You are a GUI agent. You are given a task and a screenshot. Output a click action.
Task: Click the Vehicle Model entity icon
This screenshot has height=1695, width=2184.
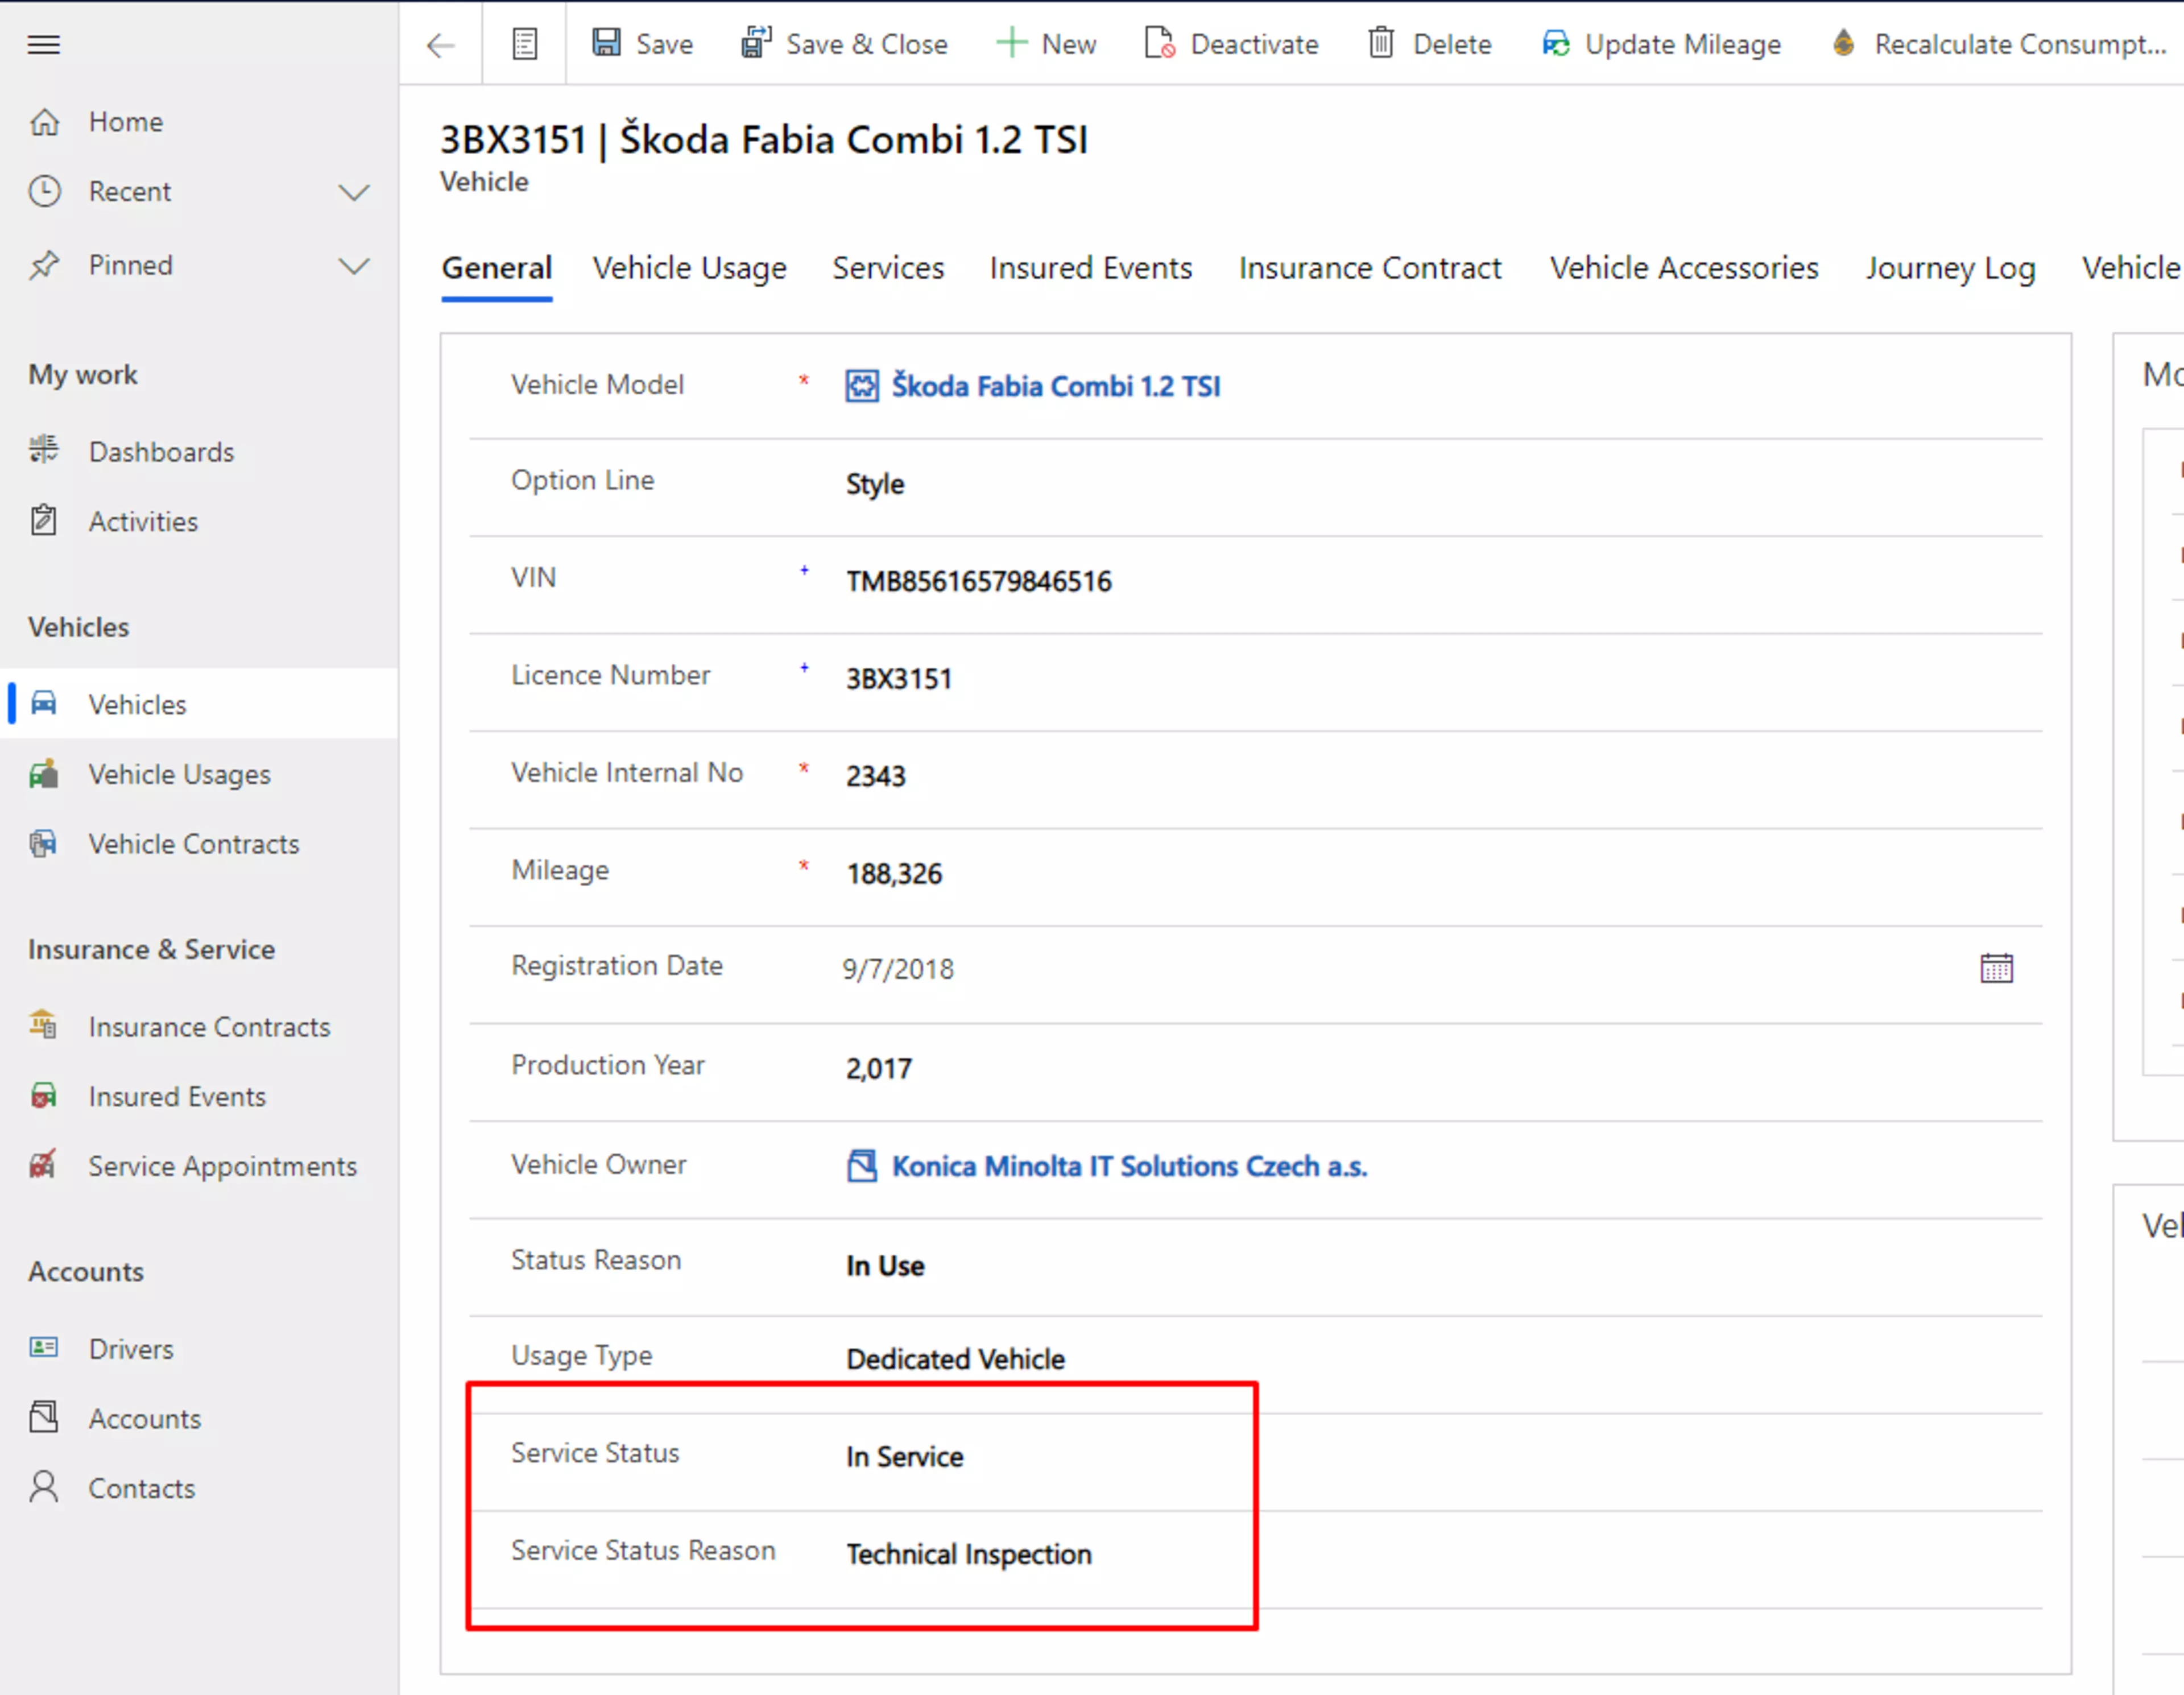(x=862, y=386)
